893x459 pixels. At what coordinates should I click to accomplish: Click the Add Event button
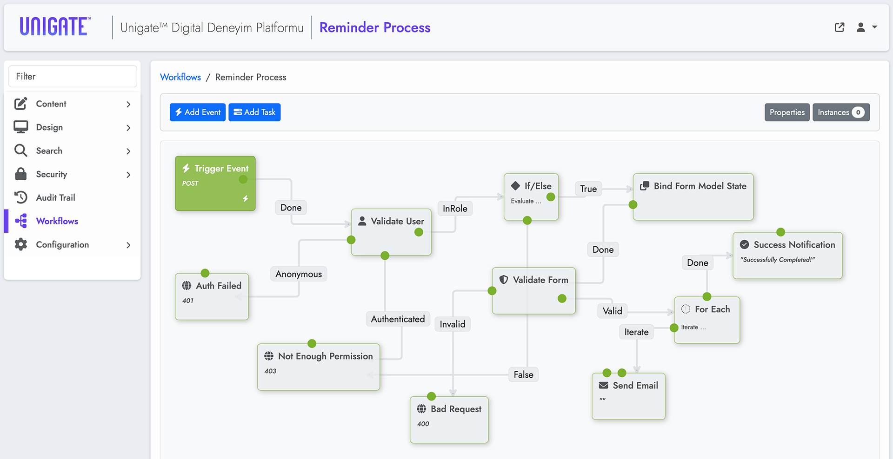click(198, 112)
